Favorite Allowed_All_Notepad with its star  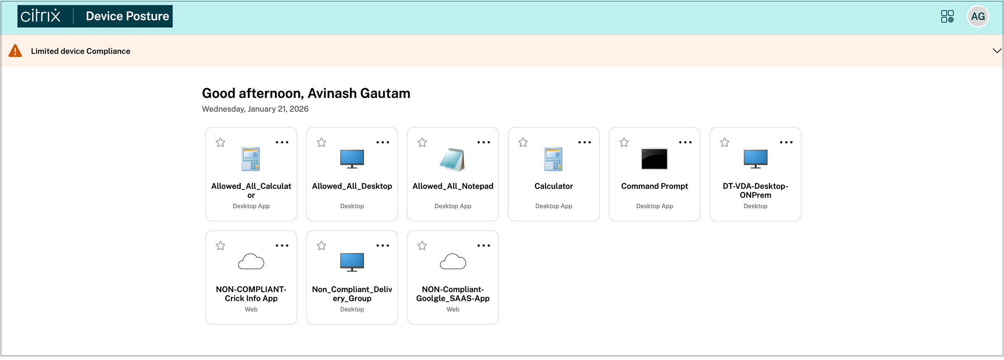click(422, 142)
